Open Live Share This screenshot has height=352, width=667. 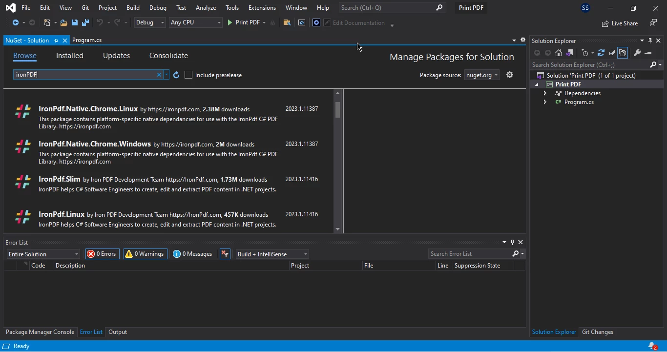620,23
